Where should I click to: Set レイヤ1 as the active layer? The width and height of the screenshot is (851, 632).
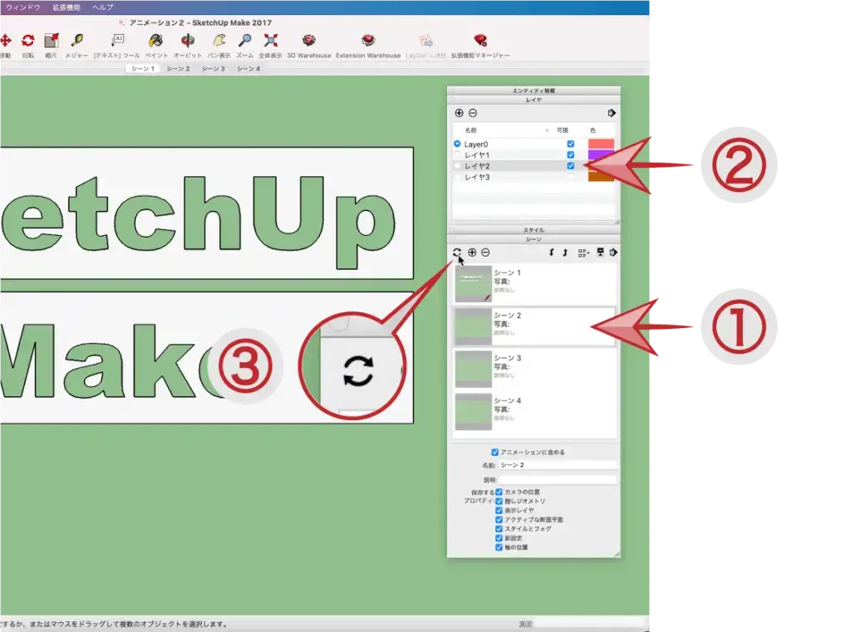coord(457,155)
